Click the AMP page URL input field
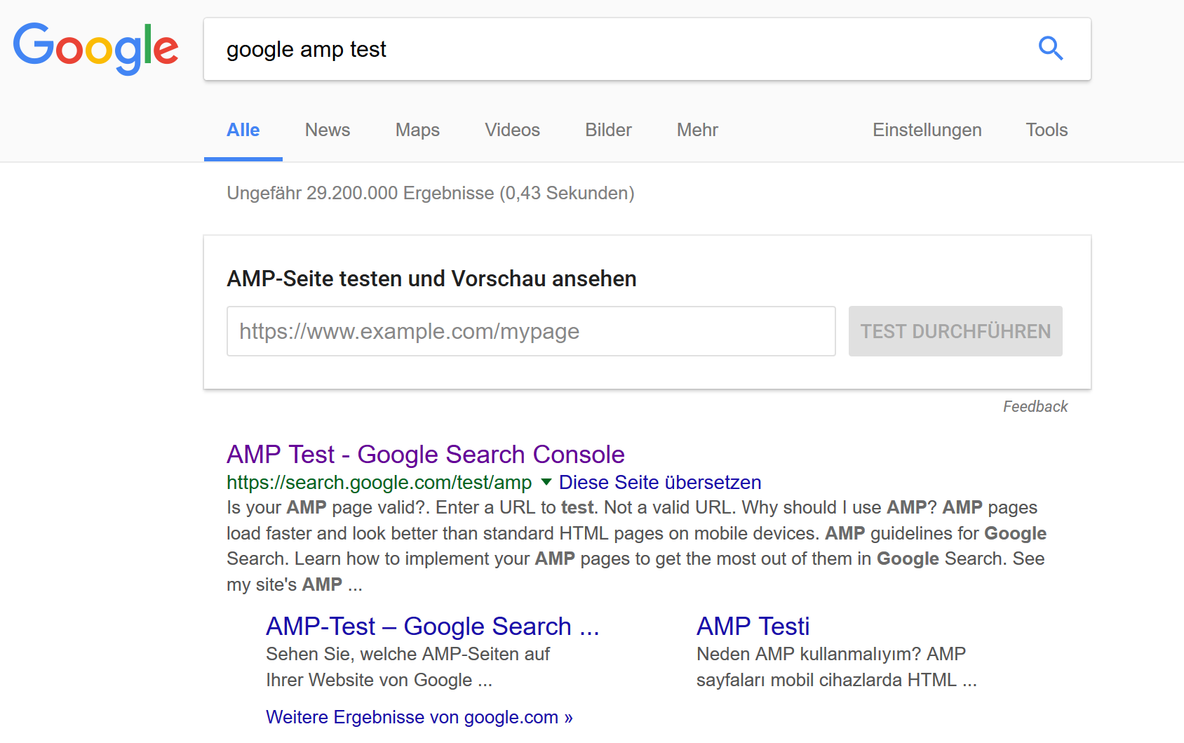Viewport: 1184px width, 743px height. (530, 330)
